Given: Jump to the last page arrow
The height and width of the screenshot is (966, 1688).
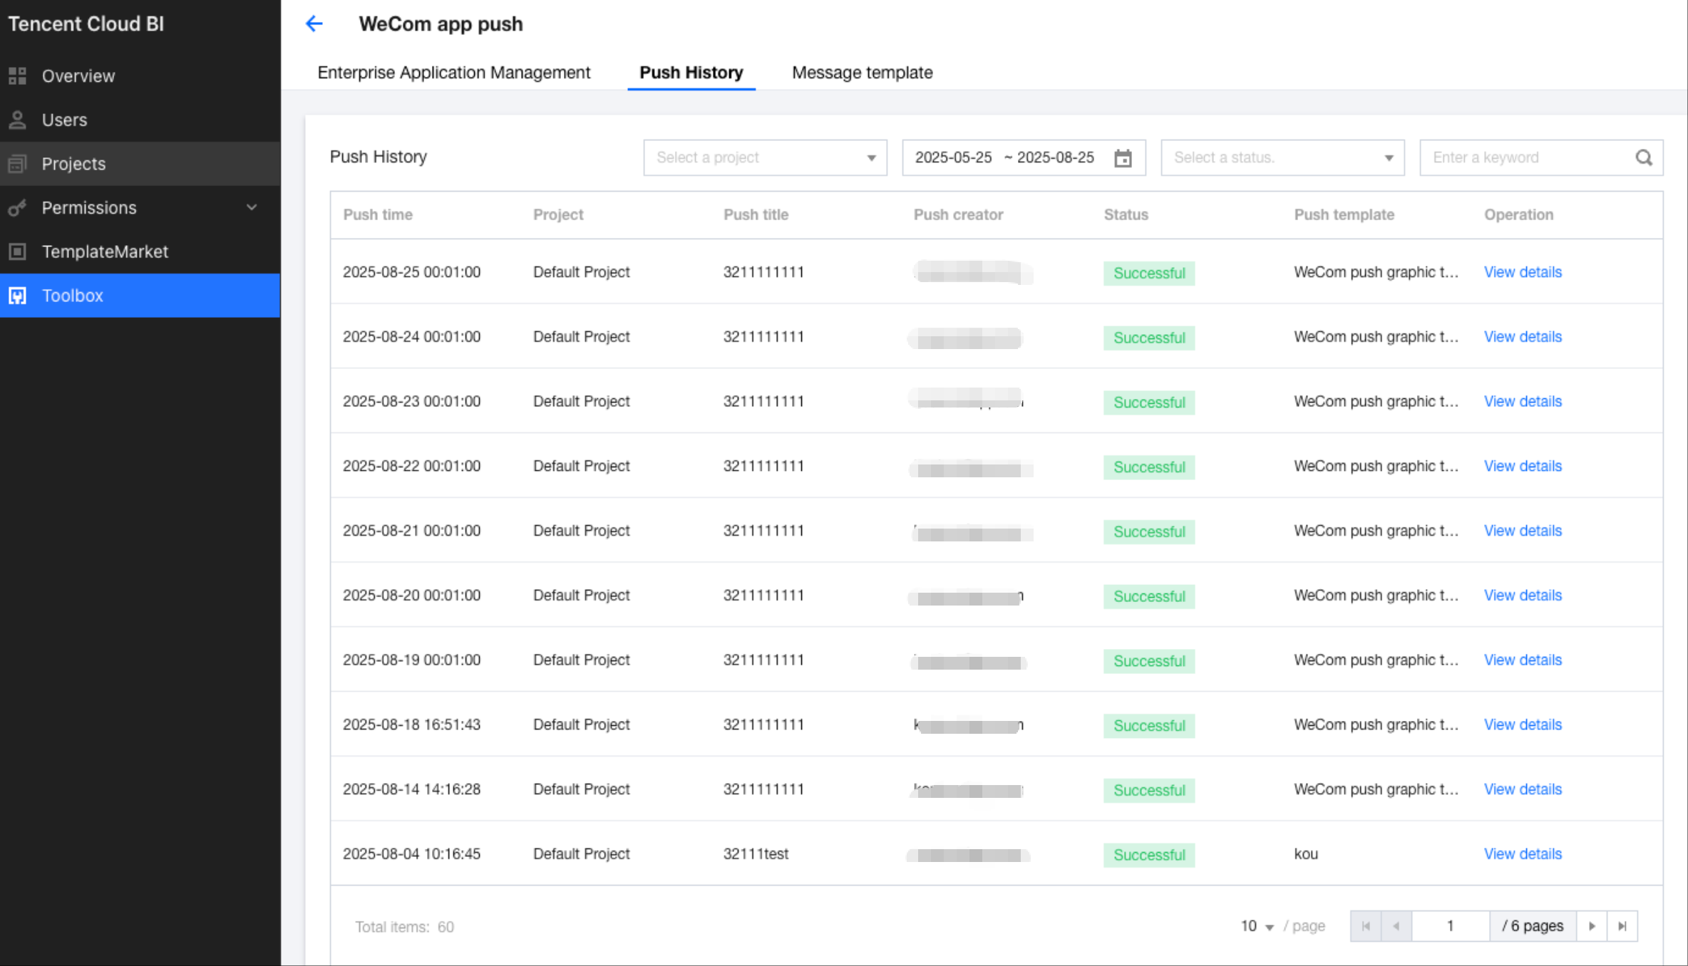Looking at the screenshot, I should (1622, 926).
